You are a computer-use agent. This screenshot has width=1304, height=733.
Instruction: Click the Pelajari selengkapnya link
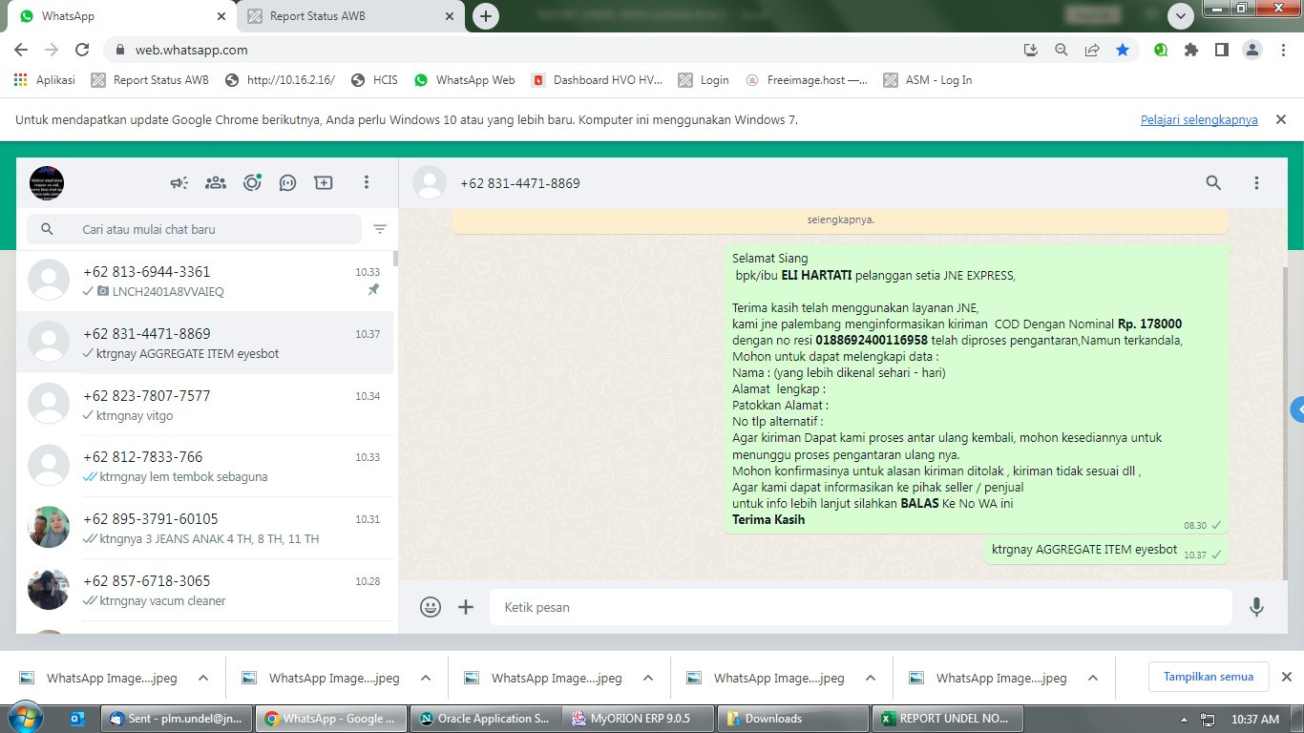pyautogui.click(x=1199, y=119)
